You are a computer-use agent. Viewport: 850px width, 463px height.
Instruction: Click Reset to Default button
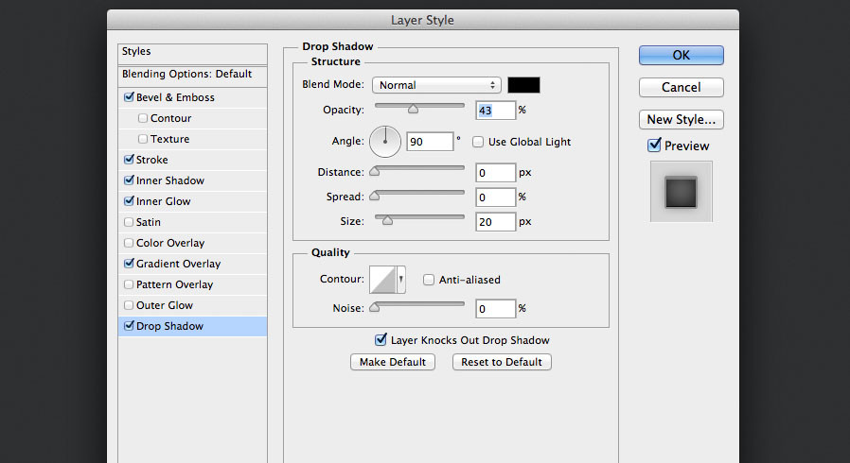(502, 362)
